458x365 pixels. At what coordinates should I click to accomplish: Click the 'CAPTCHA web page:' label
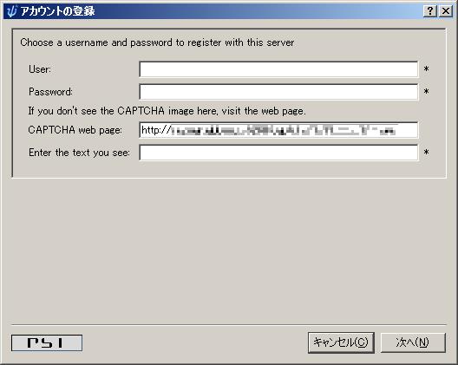[75, 130]
